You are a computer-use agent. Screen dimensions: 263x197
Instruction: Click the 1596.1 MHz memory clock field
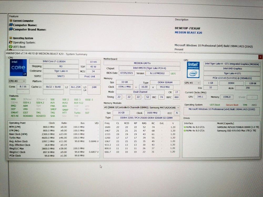[x=124, y=87]
